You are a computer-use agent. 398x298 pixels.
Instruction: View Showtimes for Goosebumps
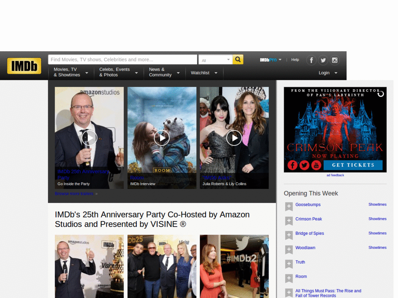(377, 204)
